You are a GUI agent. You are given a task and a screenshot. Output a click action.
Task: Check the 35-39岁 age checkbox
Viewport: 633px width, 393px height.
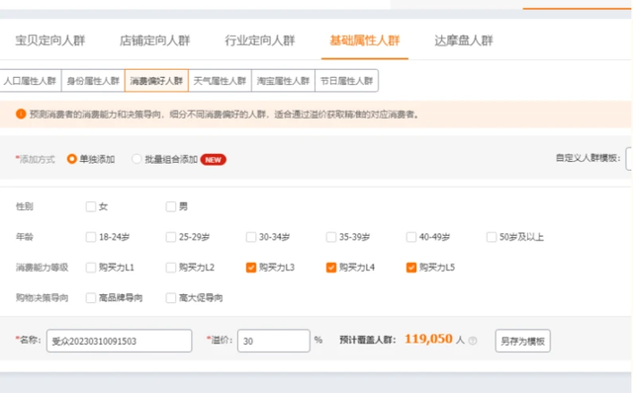pos(331,237)
